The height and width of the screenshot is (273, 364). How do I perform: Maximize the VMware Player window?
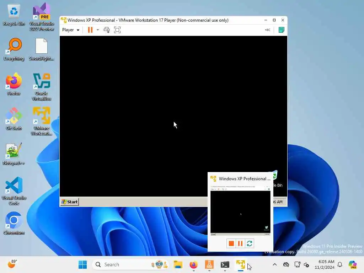(274, 20)
